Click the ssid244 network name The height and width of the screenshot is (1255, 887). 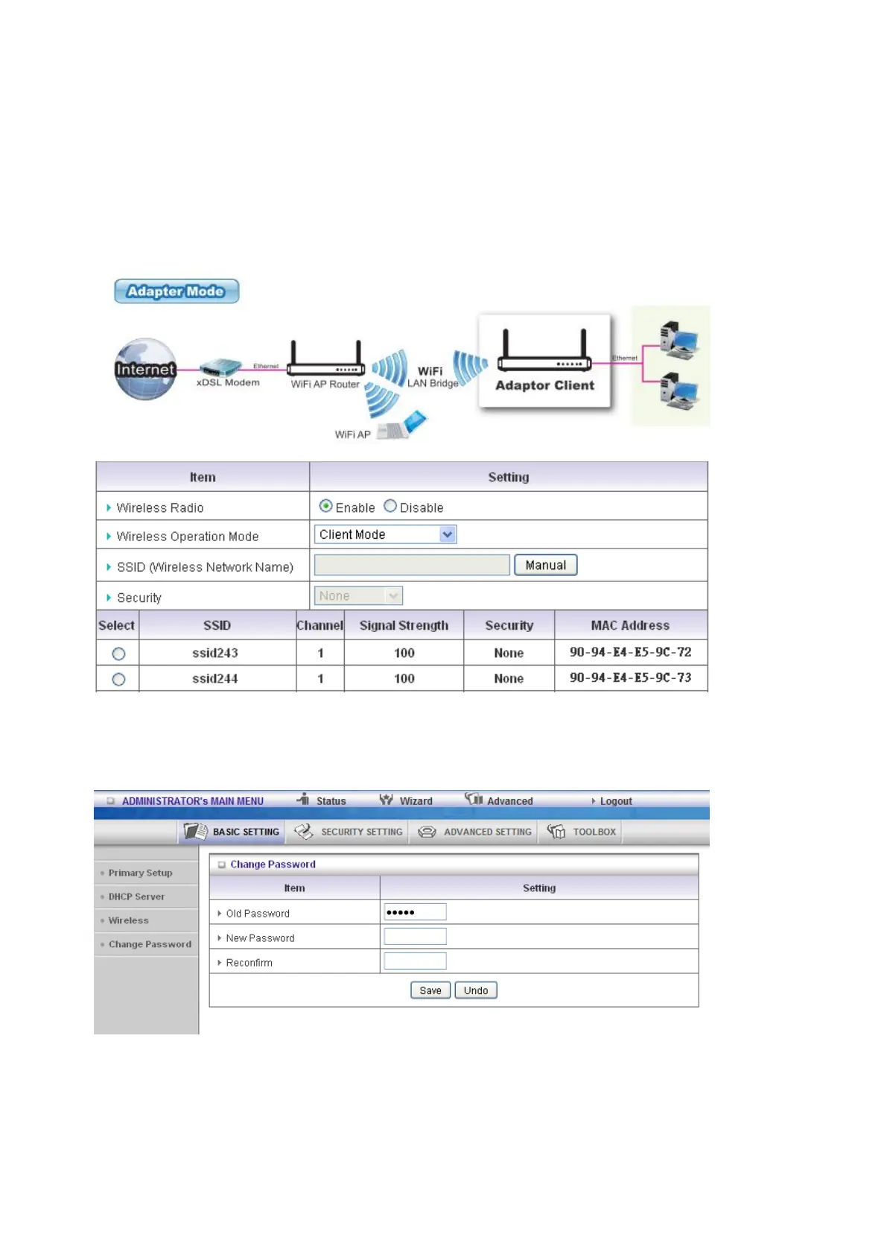[x=215, y=679]
